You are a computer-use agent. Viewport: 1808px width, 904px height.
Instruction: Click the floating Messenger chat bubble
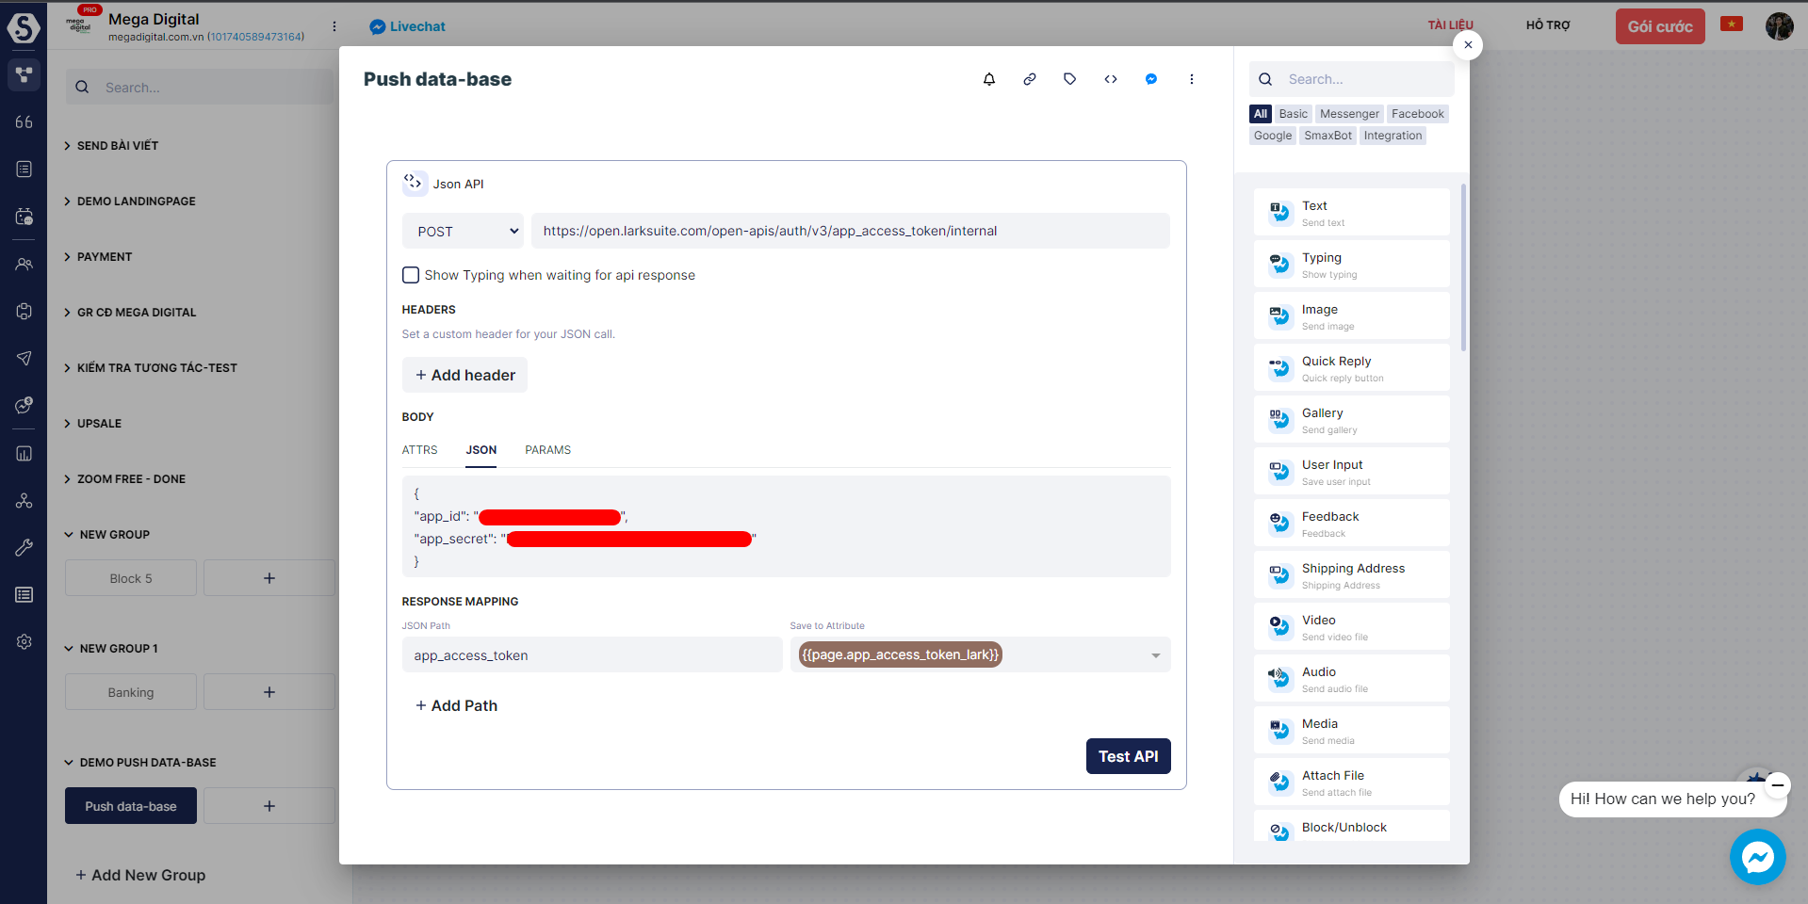[1757, 857]
